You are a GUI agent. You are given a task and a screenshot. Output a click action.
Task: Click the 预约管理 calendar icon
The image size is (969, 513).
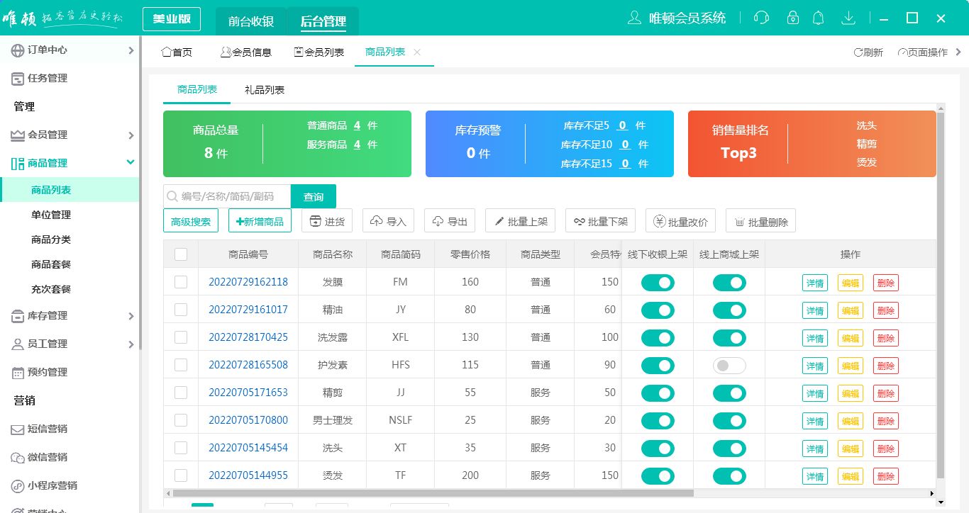tap(18, 373)
